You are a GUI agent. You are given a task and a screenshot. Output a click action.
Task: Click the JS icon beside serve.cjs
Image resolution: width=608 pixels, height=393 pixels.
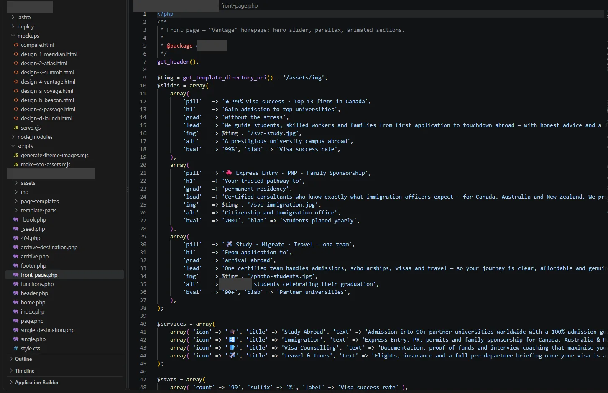16,128
